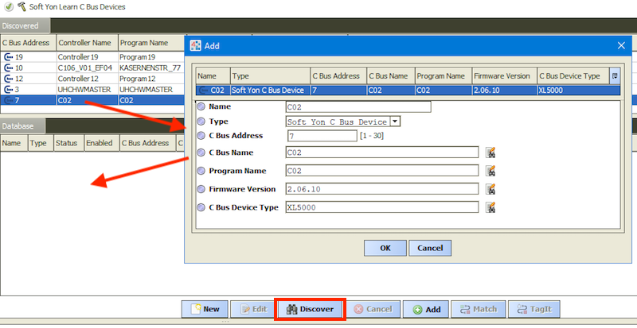Click the device icon in row 10
Image resolution: width=637 pixels, height=328 pixels.
(8, 68)
